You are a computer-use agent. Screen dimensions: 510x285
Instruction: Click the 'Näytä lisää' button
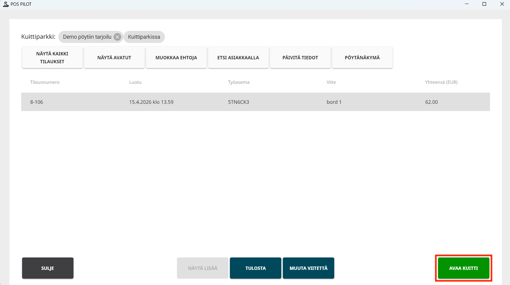click(x=203, y=268)
